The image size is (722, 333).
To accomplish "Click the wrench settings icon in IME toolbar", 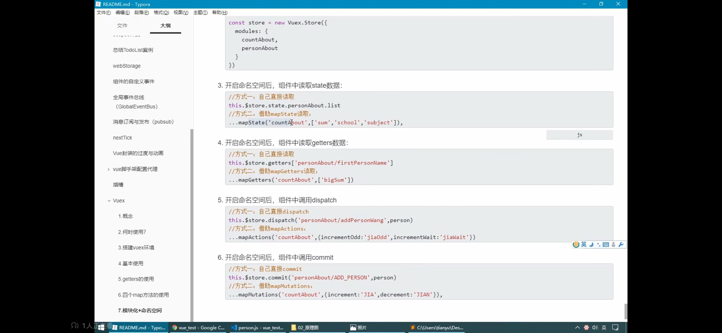I will 621,244.
